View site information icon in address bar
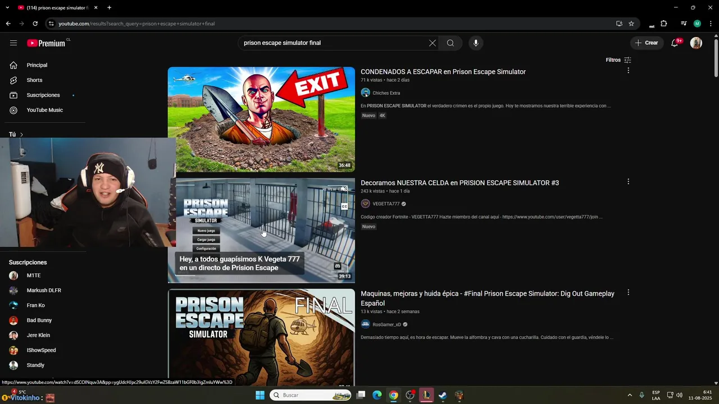Image resolution: width=719 pixels, height=404 pixels. point(51,24)
